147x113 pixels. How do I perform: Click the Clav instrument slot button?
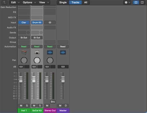pyautogui.click(x=24, y=23)
